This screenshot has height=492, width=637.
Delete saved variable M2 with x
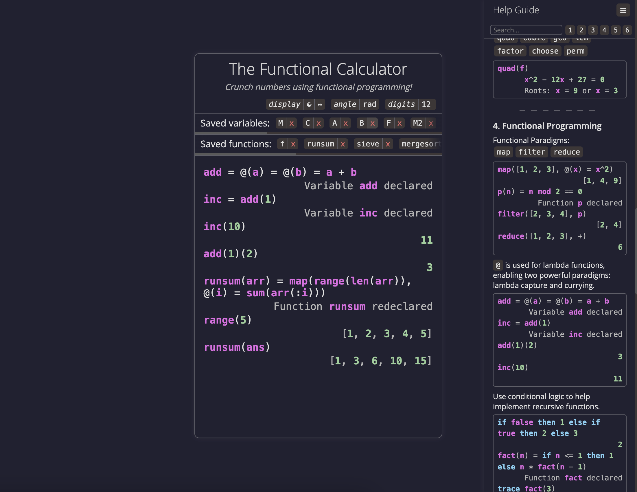point(431,123)
